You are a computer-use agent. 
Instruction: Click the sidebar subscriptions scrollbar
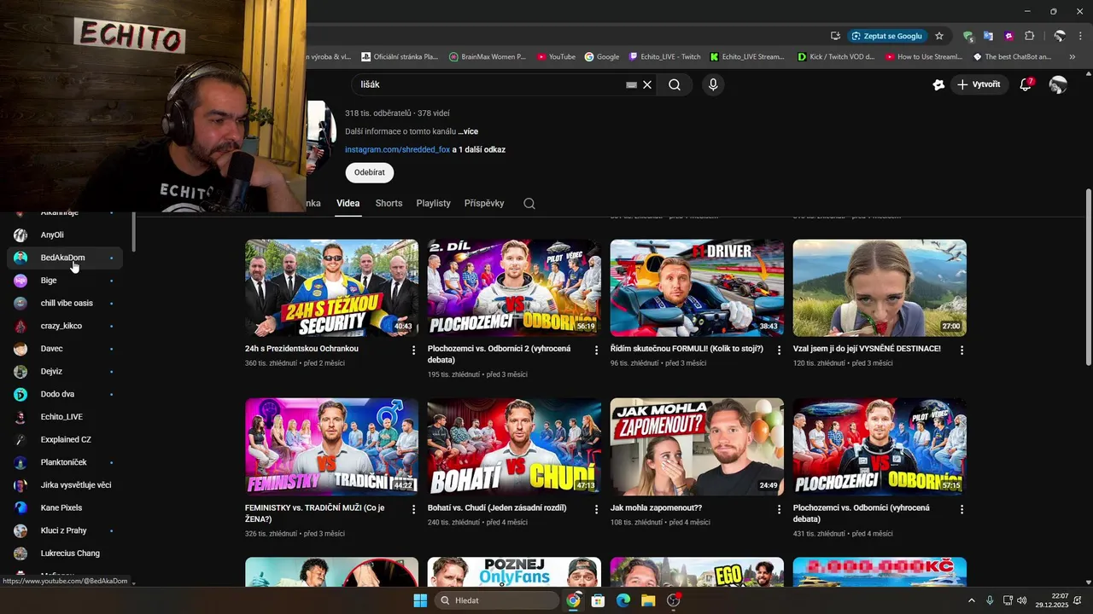133,232
